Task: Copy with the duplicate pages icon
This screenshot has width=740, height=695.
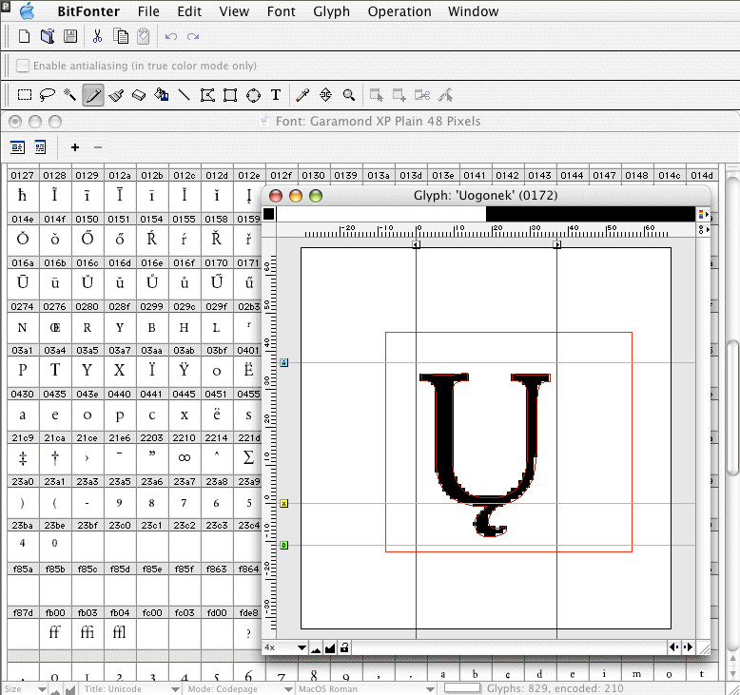Action: [x=121, y=36]
